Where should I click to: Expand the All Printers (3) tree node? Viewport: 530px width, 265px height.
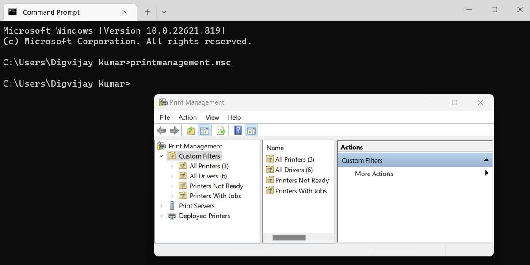[x=172, y=166]
